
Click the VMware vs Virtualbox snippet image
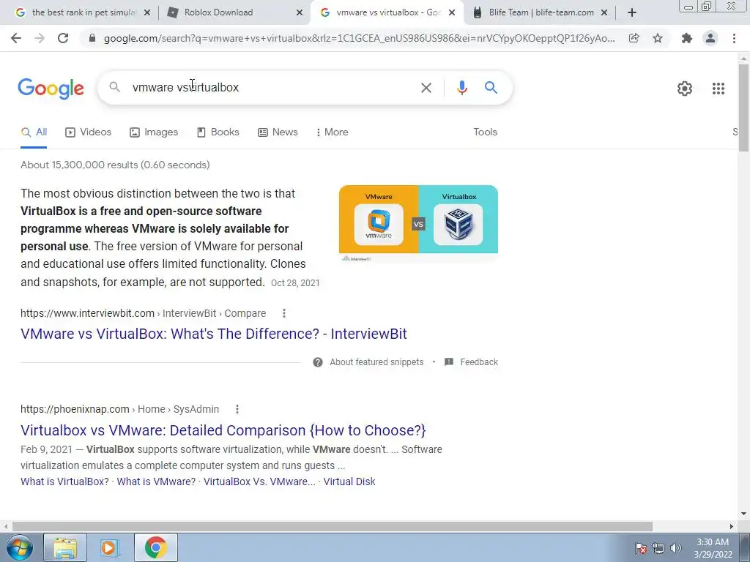point(418,222)
